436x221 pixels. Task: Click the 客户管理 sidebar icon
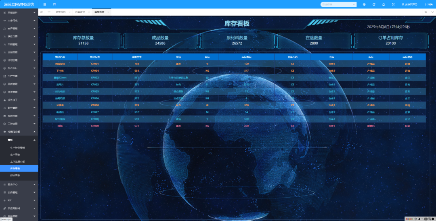(x=4, y=28)
